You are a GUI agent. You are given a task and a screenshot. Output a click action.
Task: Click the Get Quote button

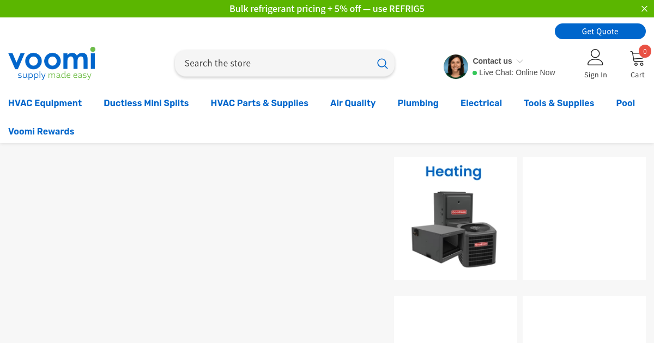pyautogui.click(x=600, y=31)
